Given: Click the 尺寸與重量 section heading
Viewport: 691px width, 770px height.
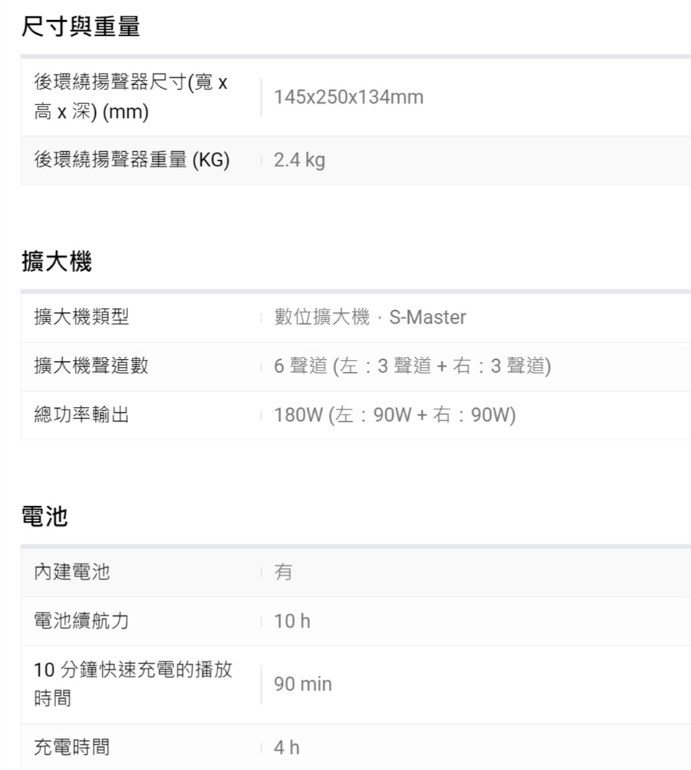Looking at the screenshot, I should (x=81, y=27).
